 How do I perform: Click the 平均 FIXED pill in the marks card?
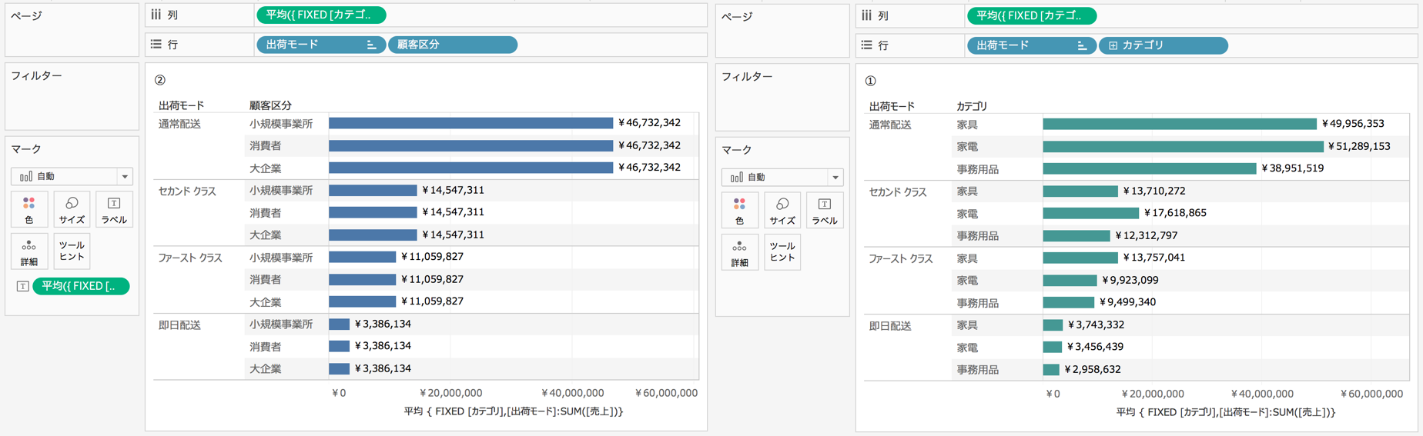pyautogui.click(x=81, y=286)
